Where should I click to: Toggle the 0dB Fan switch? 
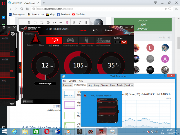click(121, 42)
